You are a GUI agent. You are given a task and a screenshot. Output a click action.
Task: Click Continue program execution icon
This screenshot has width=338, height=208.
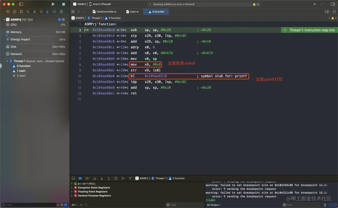coord(87,178)
